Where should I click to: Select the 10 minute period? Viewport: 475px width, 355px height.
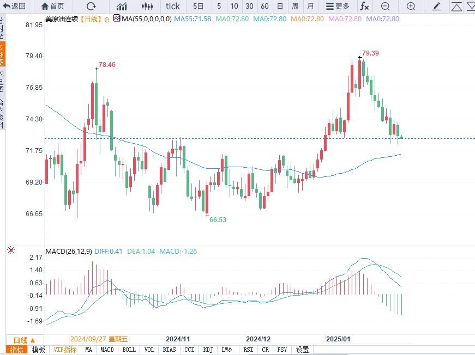(234, 6)
